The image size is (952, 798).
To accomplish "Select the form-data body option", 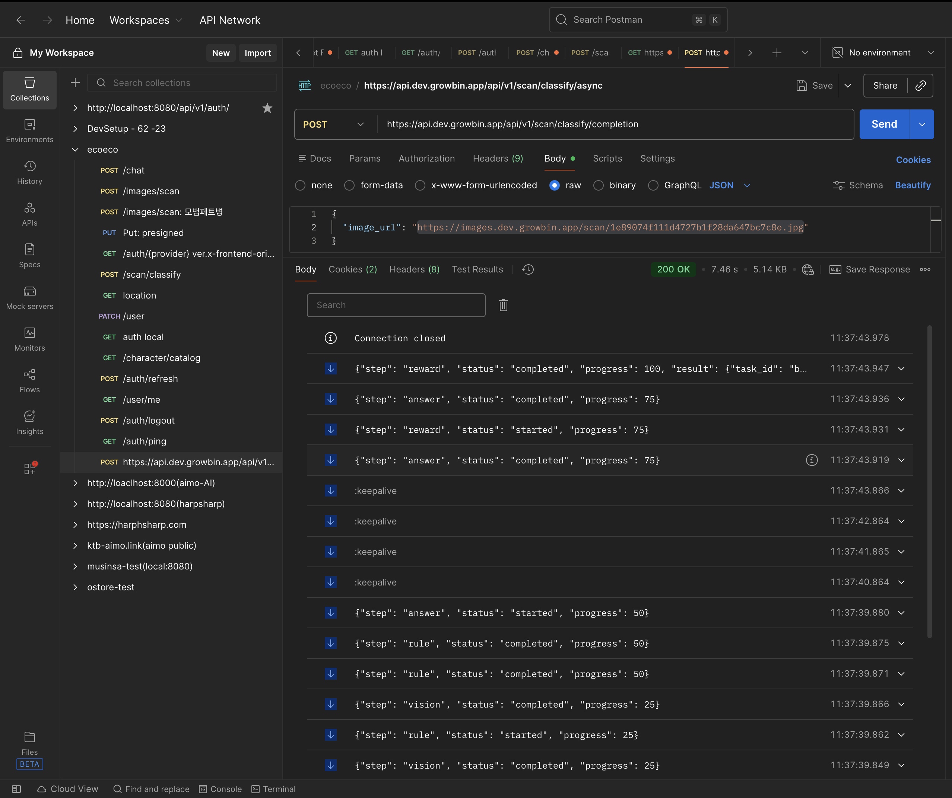I will coord(349,185).
